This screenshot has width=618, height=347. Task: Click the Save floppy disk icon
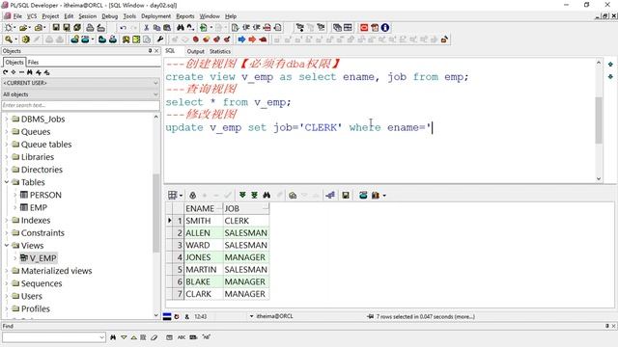56,28
